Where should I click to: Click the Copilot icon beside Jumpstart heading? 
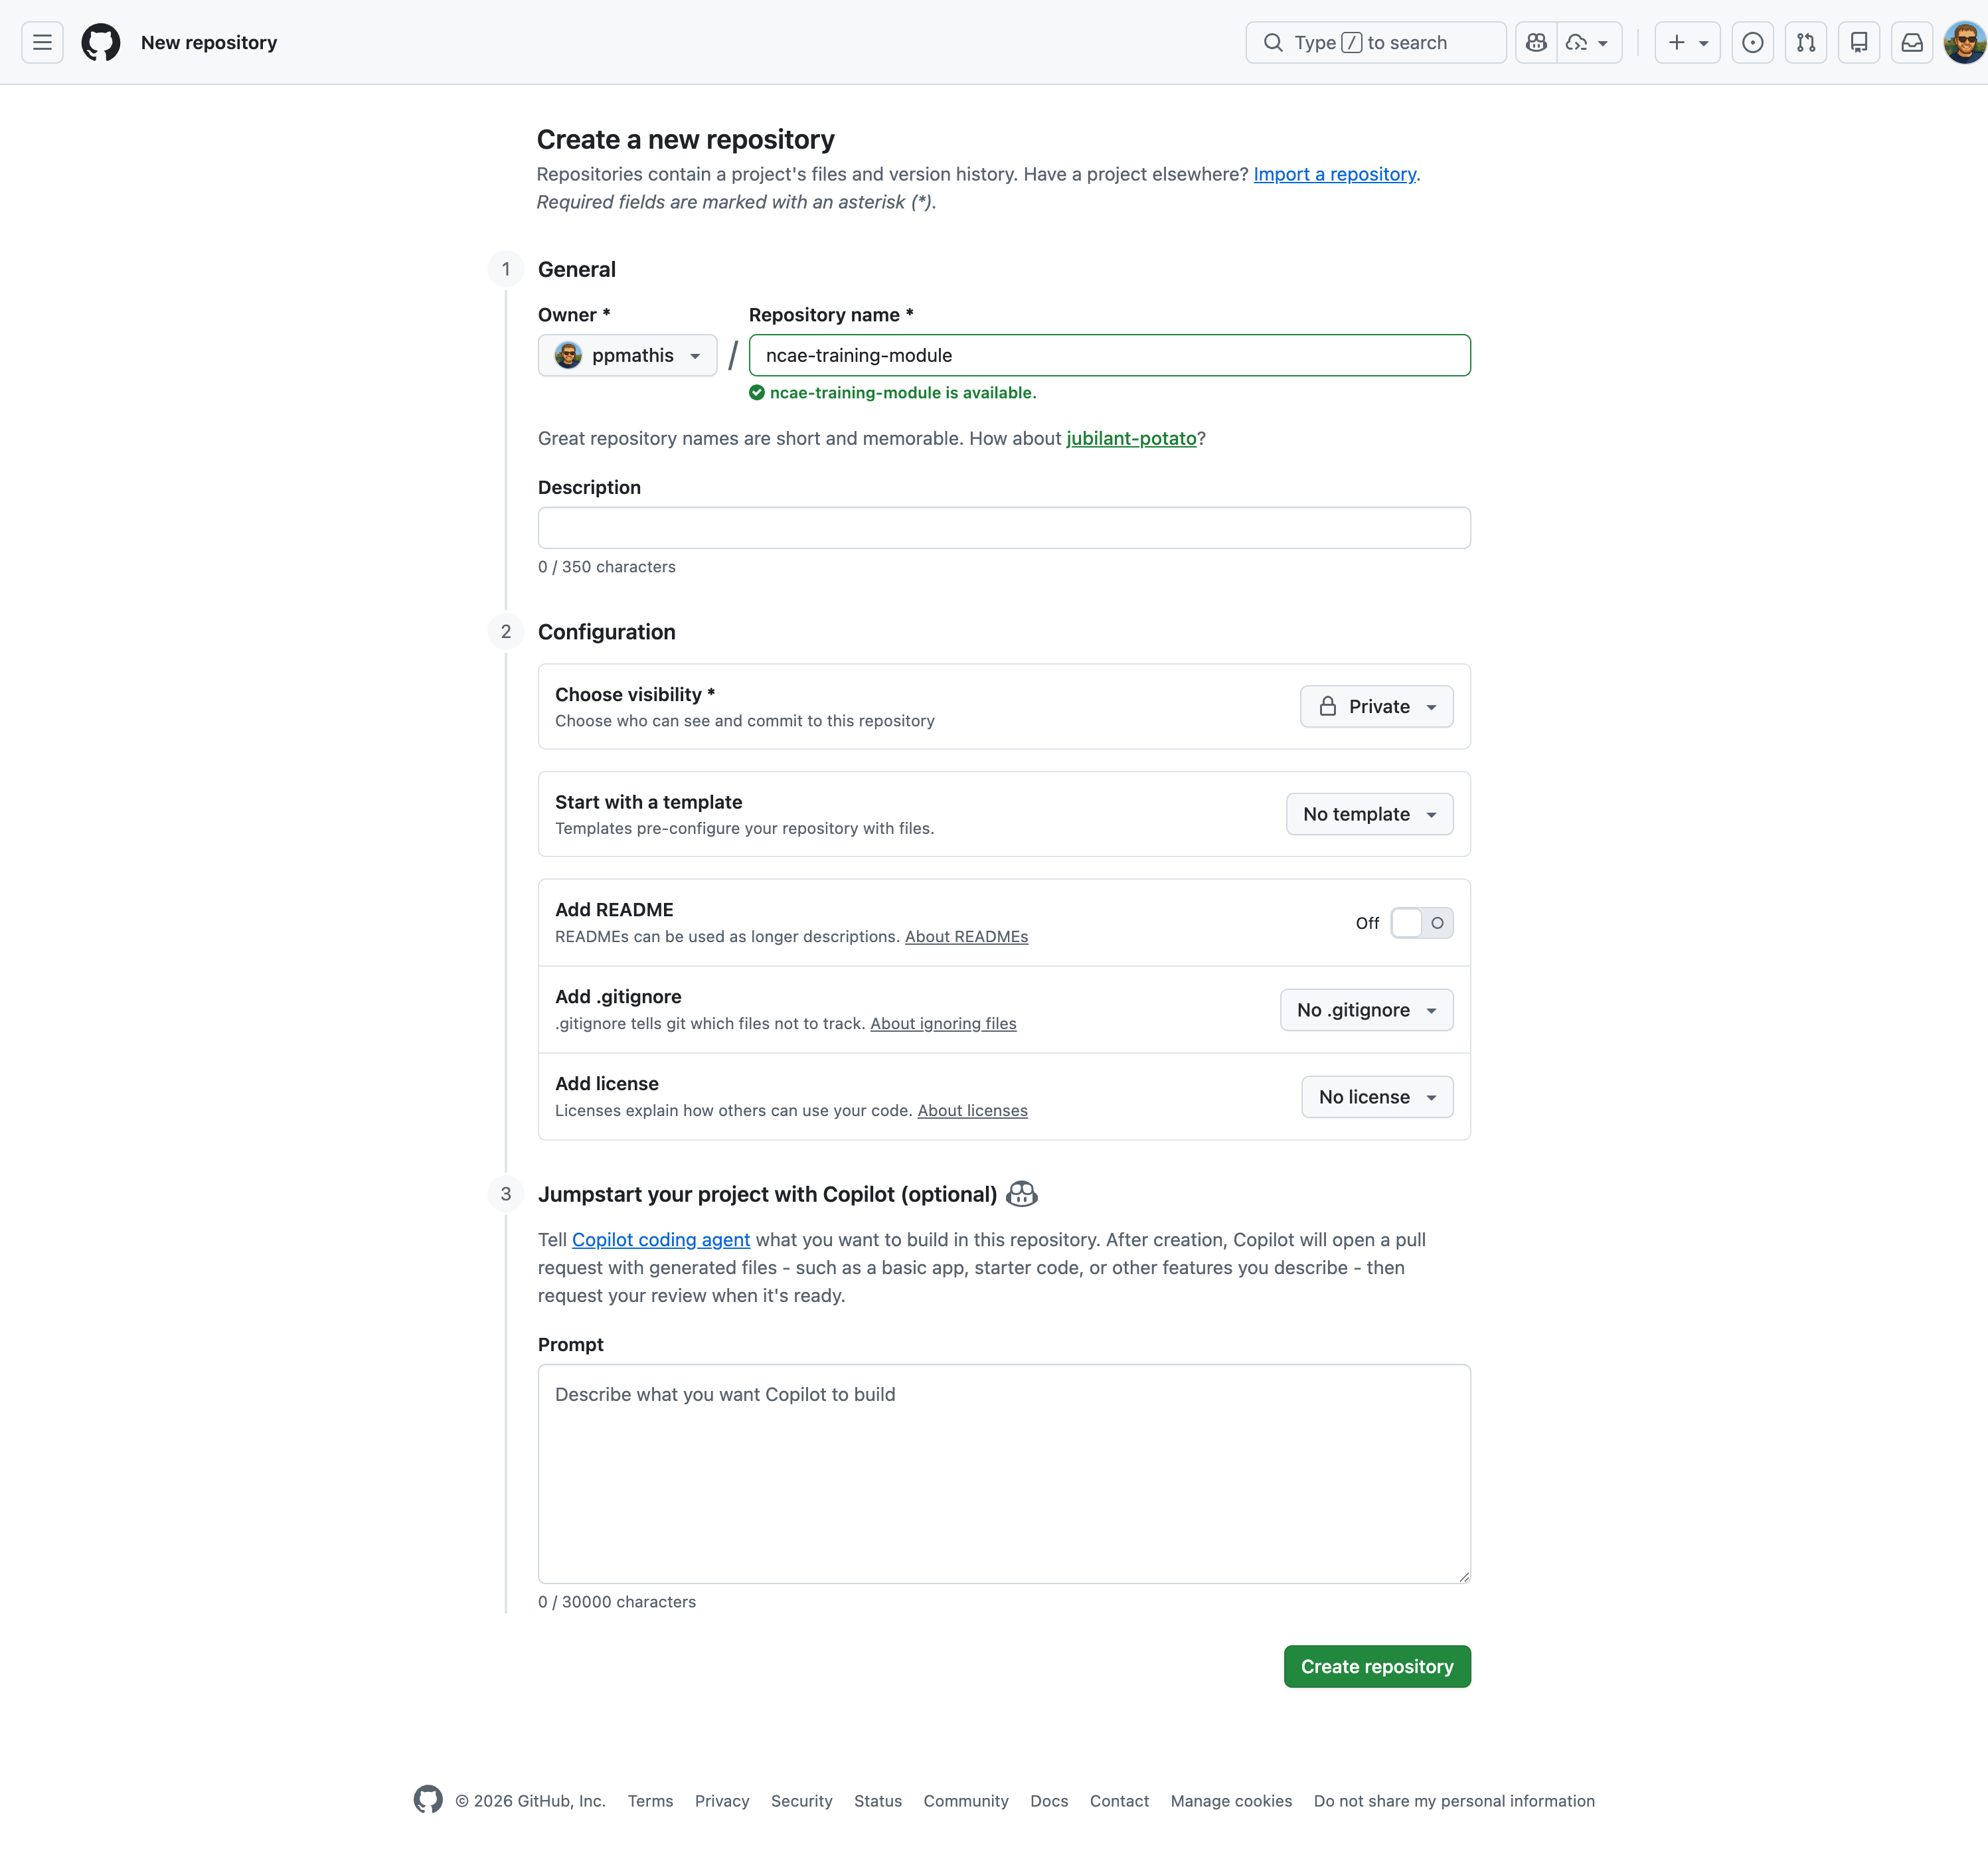tap(1021, 1194)
